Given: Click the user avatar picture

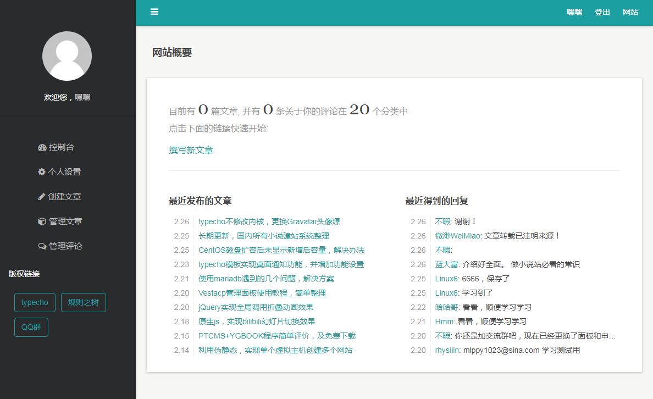Looking at the screenshot, I should (67, 56).
